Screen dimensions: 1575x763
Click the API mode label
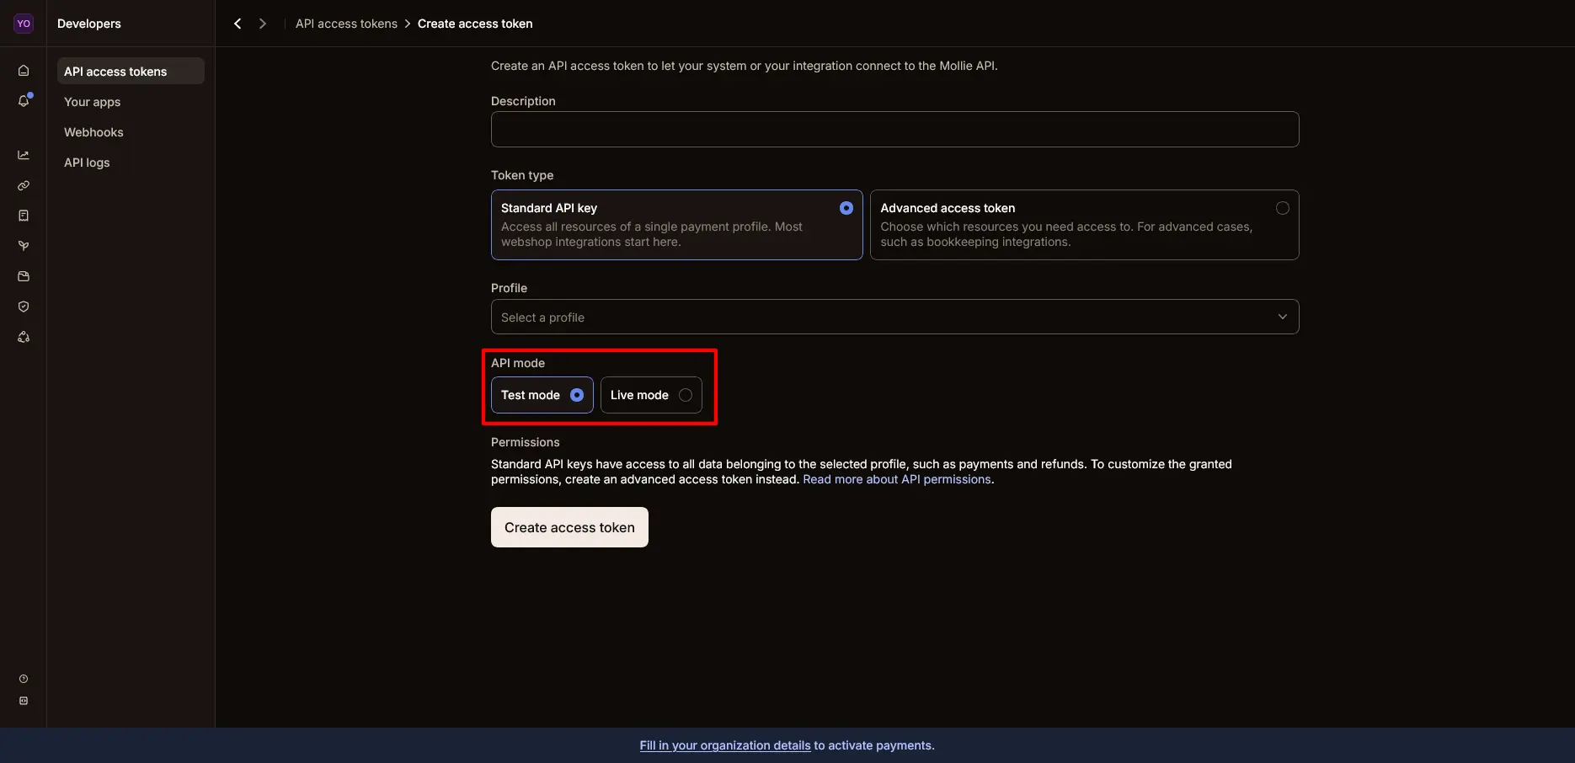tap(518, 363)
